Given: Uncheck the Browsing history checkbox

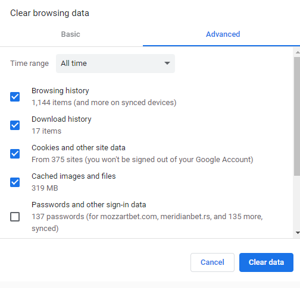Looking at the screenshot, I should [x=15, y=97].
